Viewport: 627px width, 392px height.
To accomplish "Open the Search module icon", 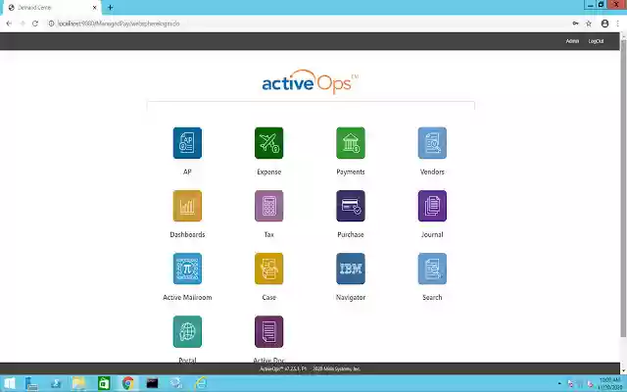I will [432, 269].
